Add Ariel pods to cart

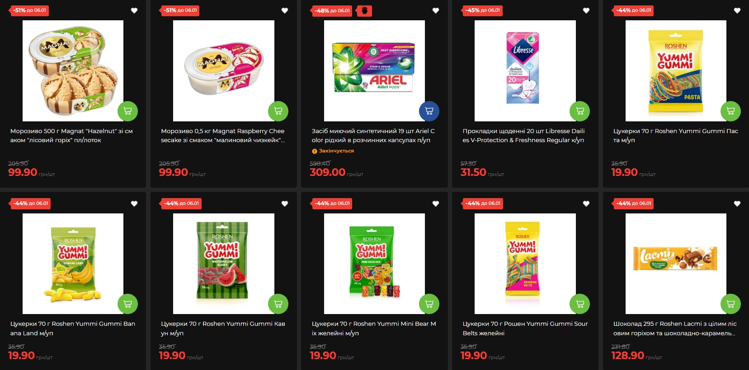[429, 111]
